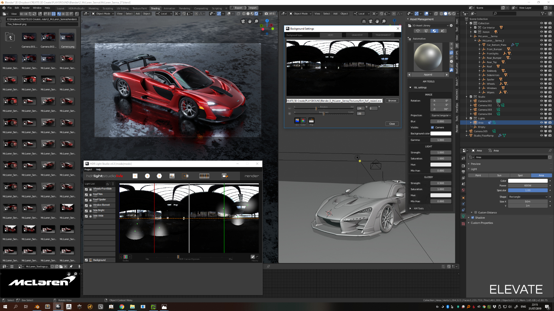Click the render button in HDR Light Studio
The height and width of the screenshot is (311, 554).
pos(252,176)
